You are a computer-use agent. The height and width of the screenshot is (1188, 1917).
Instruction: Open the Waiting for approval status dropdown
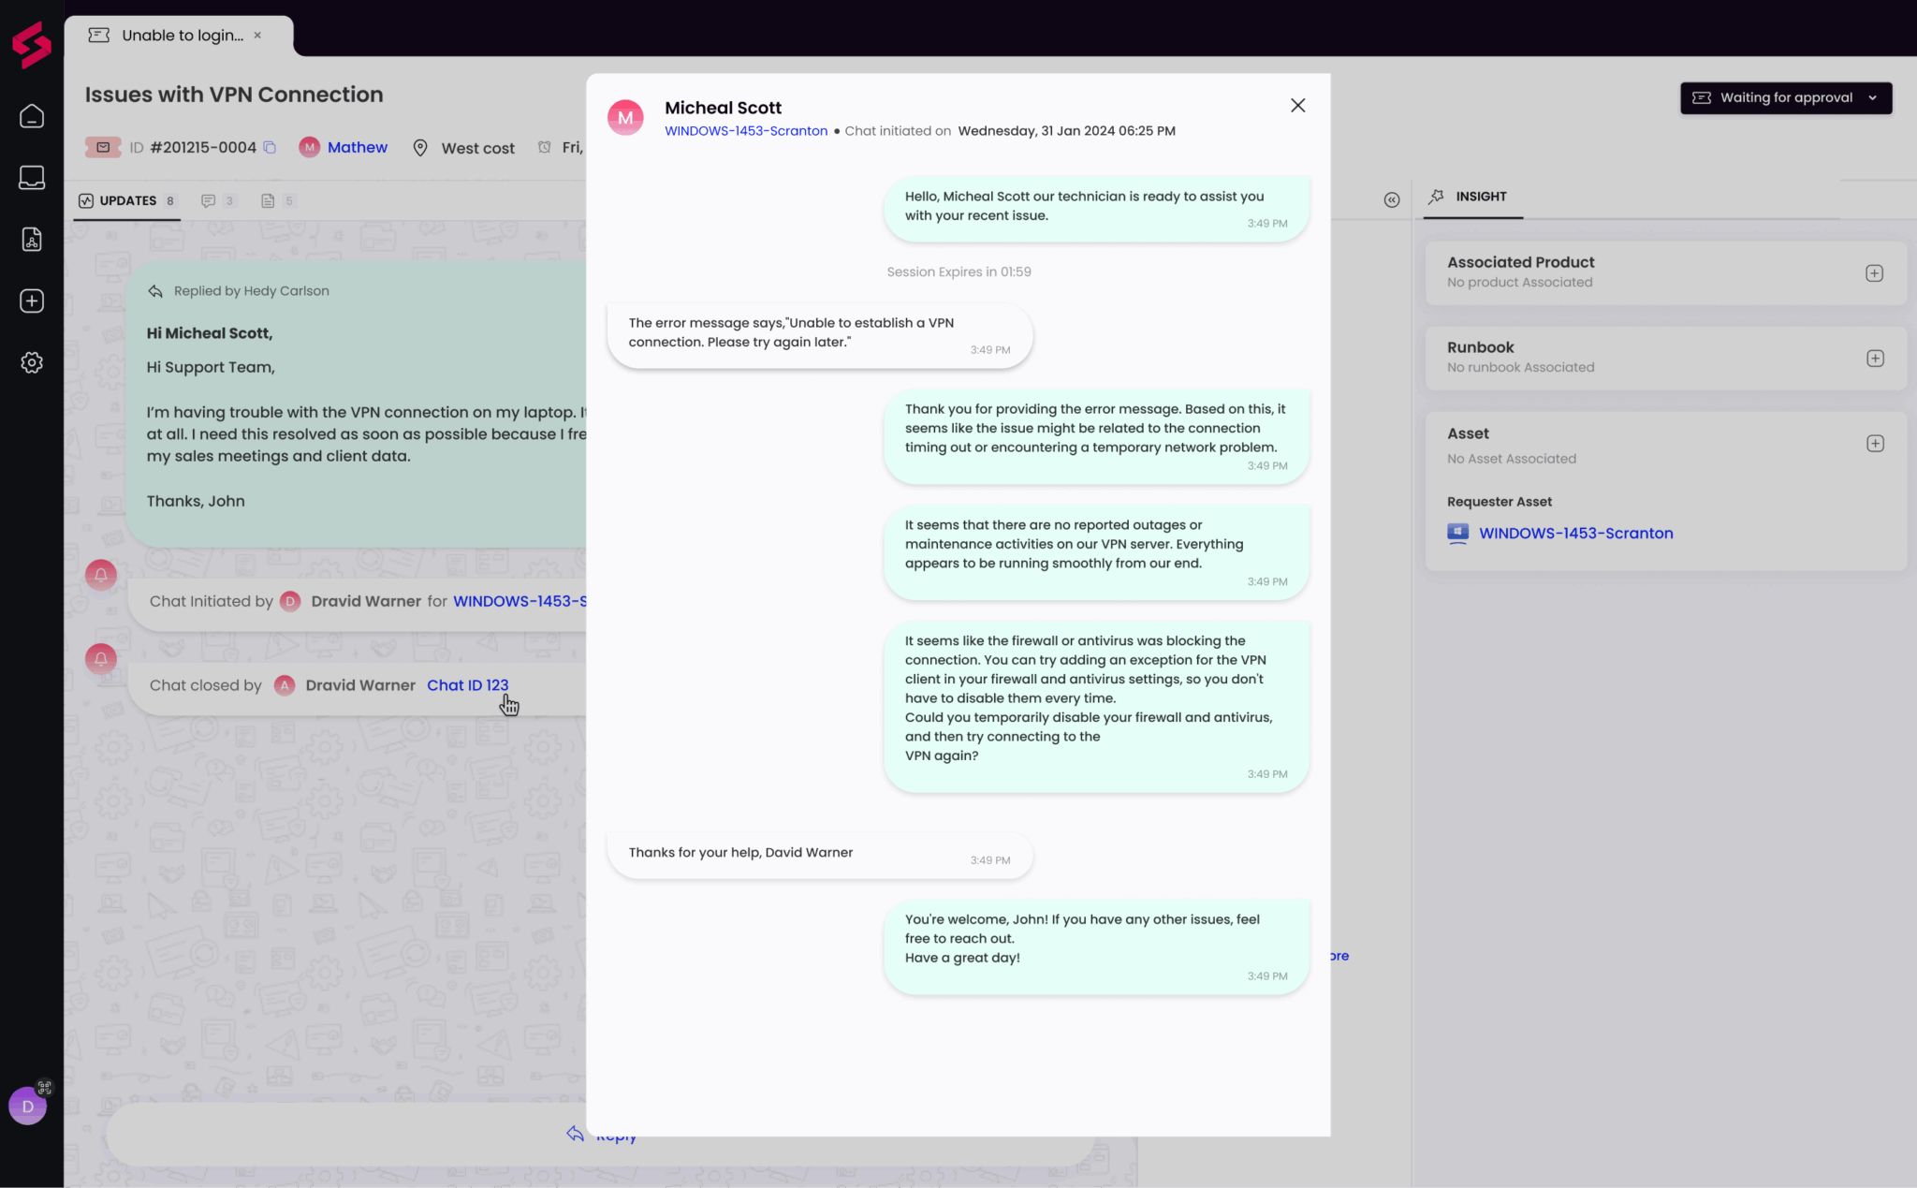(x=1786, y=97)
